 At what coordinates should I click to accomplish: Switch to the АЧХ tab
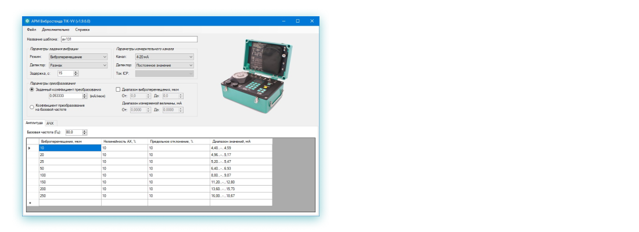(50, 123)
